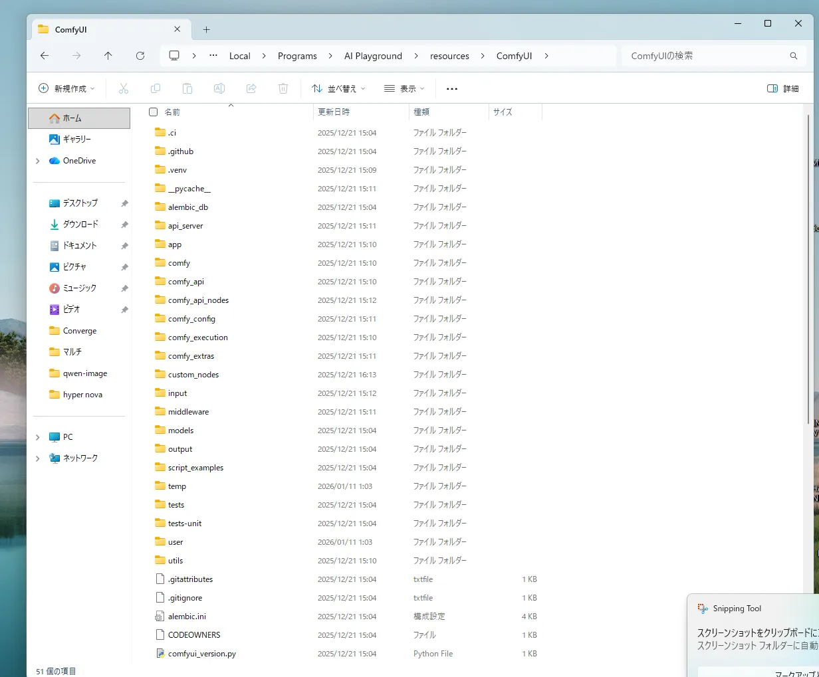The width and height of the screenshot is (819, 677).
Task: Select the custom_nodes folder
Action: coord(193,375)
